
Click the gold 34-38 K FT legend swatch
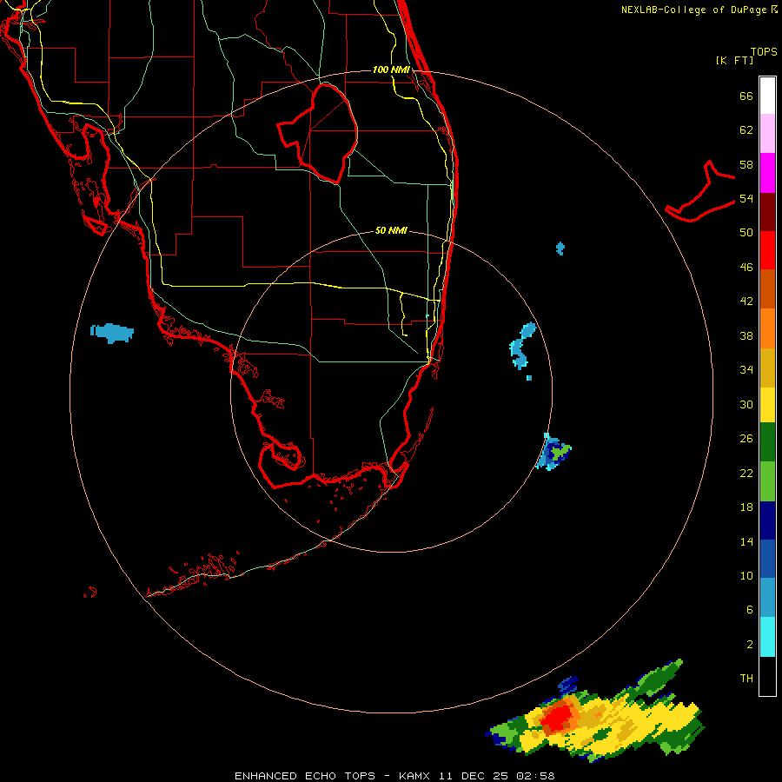click(767, 368)
